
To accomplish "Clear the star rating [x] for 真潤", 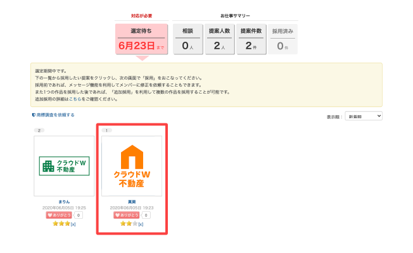I will (141, 224).
